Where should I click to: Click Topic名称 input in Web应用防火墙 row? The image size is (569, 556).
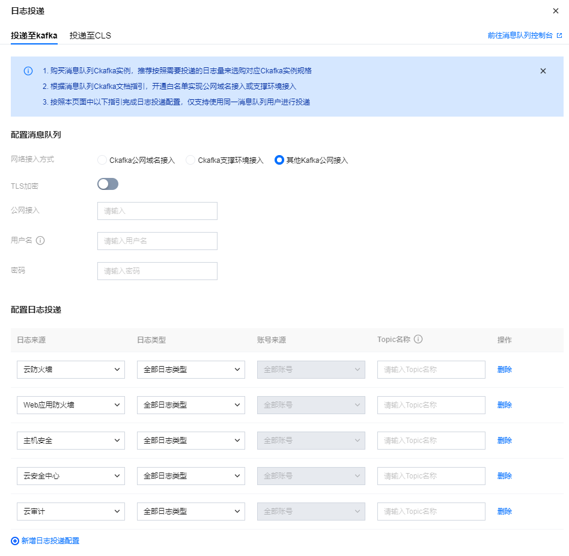pos(431,405)
